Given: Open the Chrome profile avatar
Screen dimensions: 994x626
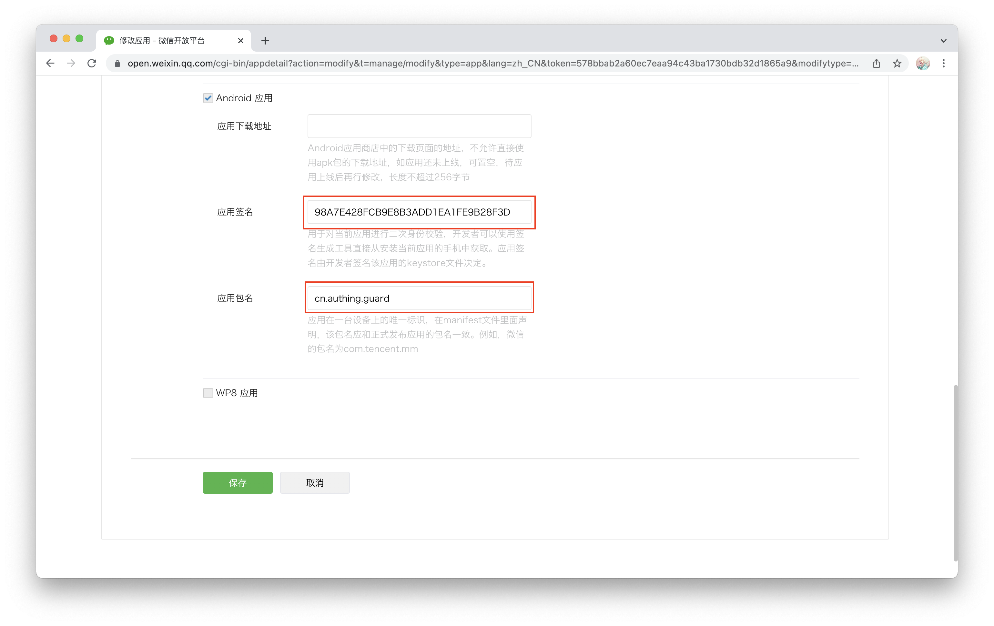Looking at the screenshot, I should [923, 63].
